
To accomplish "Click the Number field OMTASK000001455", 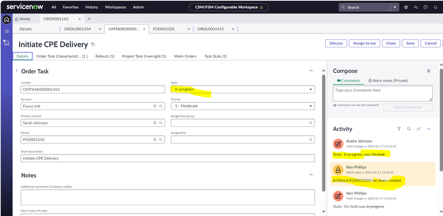I will [93, 89].
